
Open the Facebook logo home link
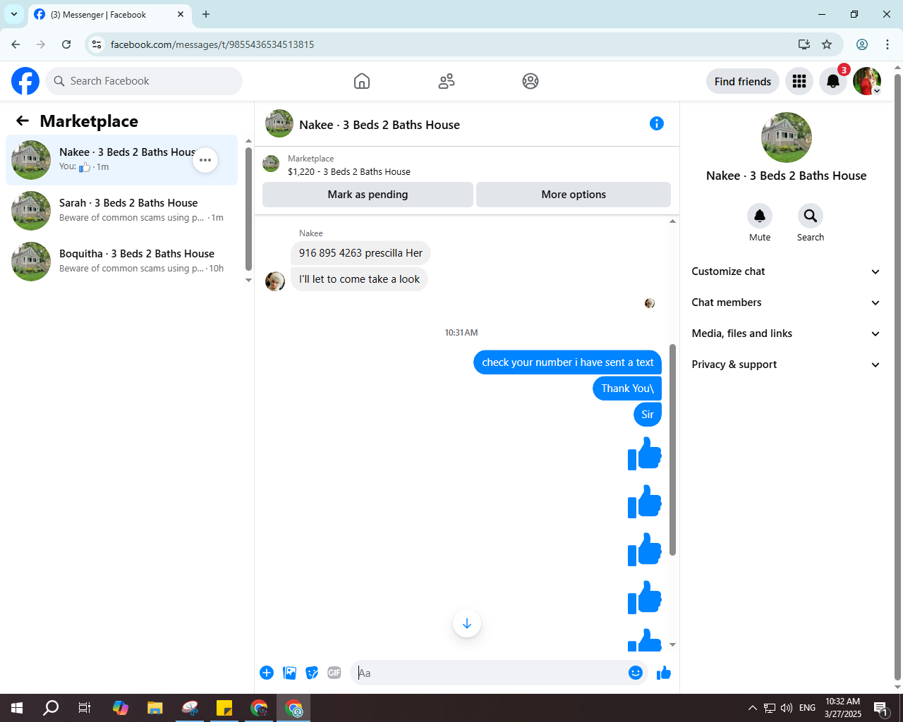click(25, 81)
